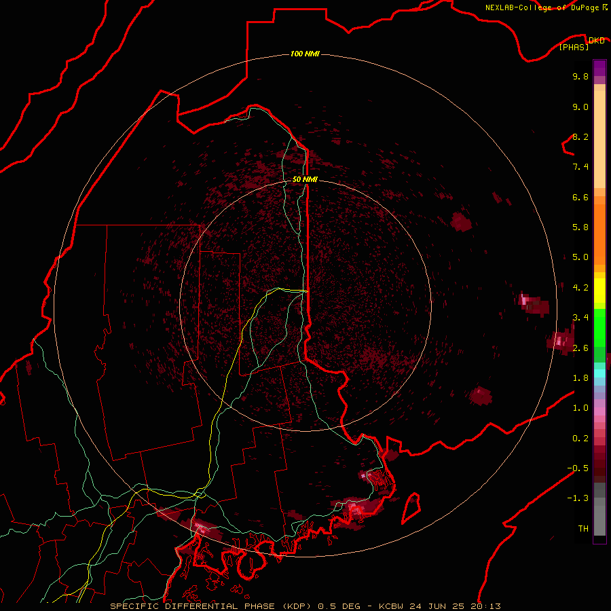
Task: Pick the bright green band in the color scale
Action: point(599,328)
